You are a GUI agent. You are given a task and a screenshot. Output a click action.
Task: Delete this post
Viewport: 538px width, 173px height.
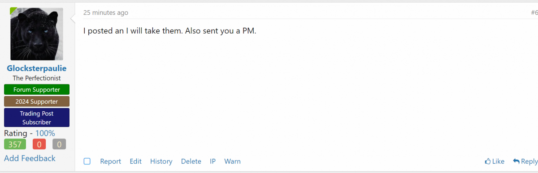[x=191, y=161]
